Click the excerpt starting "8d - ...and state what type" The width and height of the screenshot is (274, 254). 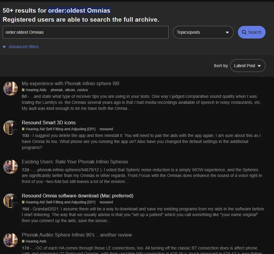click(142, 102)
